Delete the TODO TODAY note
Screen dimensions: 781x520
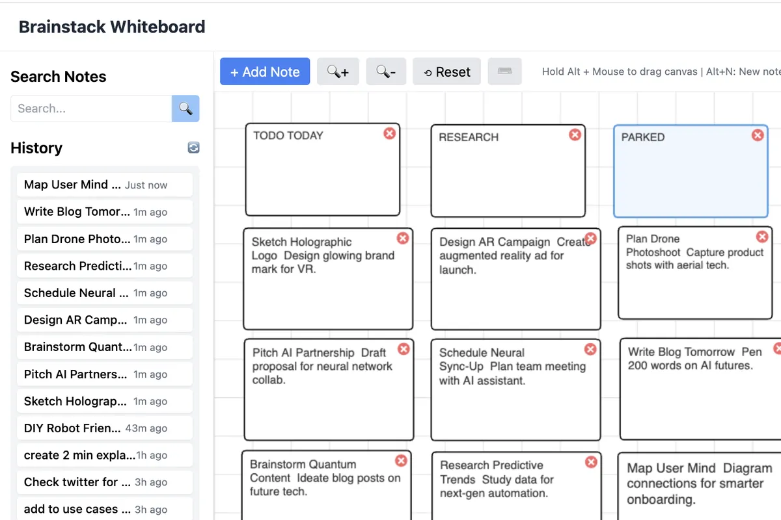(x=389, y=133)
